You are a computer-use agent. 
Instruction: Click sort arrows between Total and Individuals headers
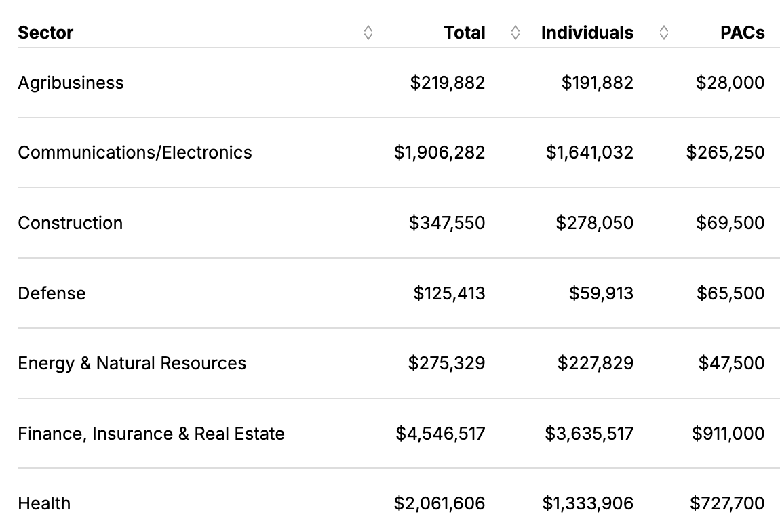click(515, 33)
